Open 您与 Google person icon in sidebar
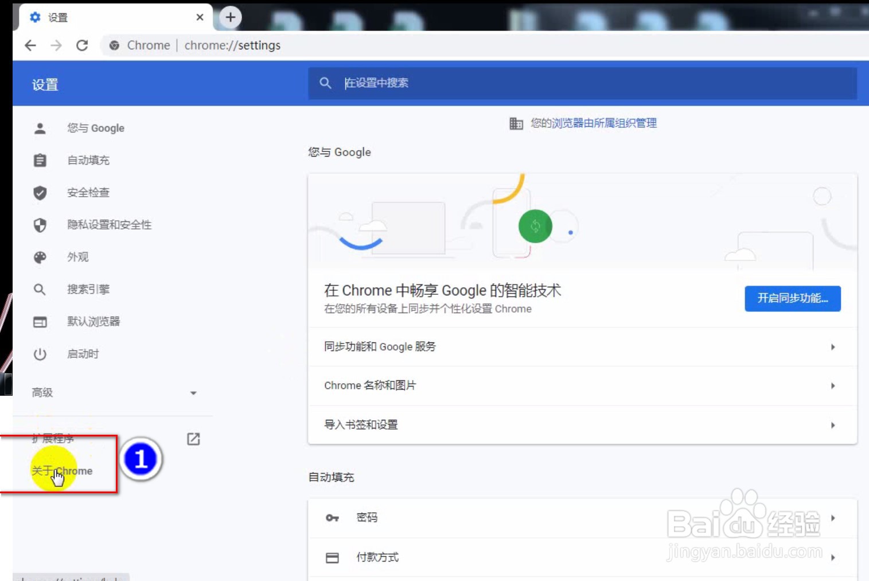 40,128
